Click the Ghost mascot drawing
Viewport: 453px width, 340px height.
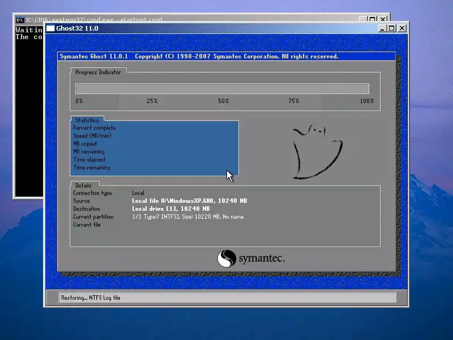[x=318, y=151]
